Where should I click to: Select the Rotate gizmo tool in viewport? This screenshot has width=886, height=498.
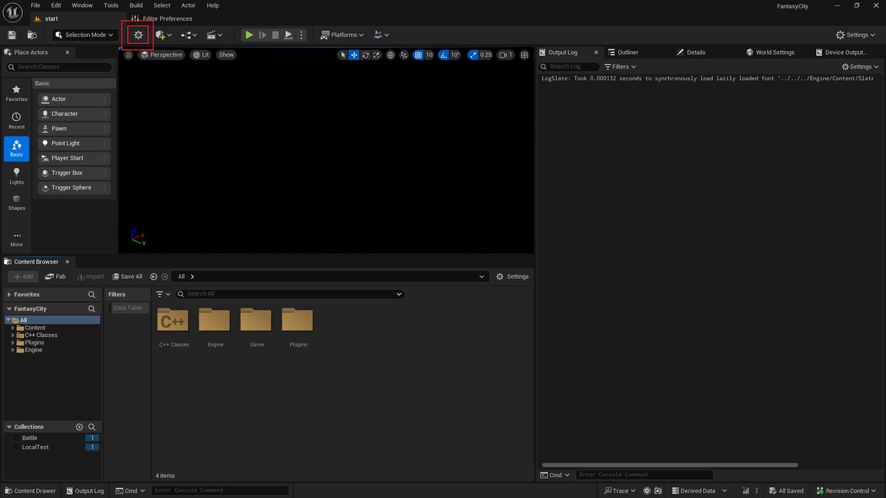click(365, 55)
